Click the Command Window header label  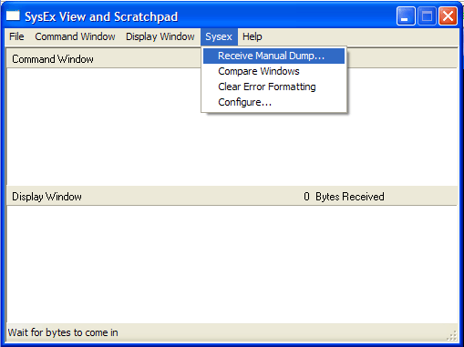pyautogui.click(x=53, y=59)
